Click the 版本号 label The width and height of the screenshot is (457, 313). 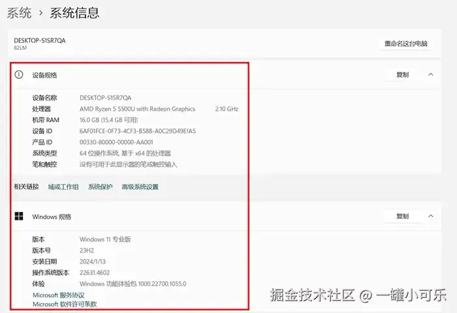pyautogui.click(x=41, y=250)
